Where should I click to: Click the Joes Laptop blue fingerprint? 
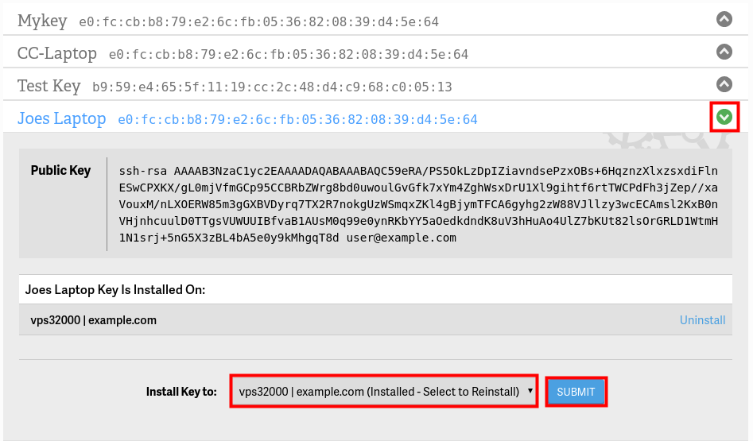click(297, 120)
